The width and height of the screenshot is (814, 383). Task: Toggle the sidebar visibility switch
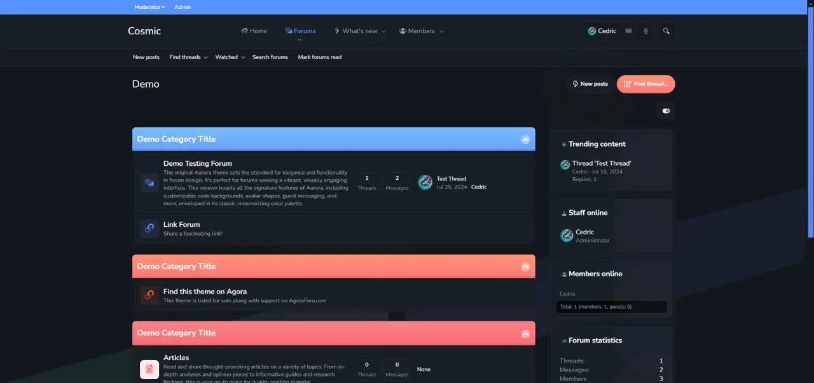666,111
